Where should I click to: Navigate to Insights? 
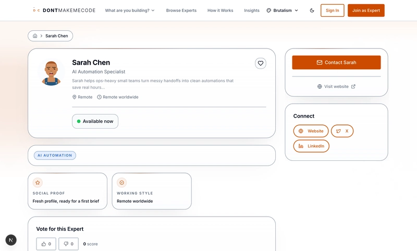(252, 10)
